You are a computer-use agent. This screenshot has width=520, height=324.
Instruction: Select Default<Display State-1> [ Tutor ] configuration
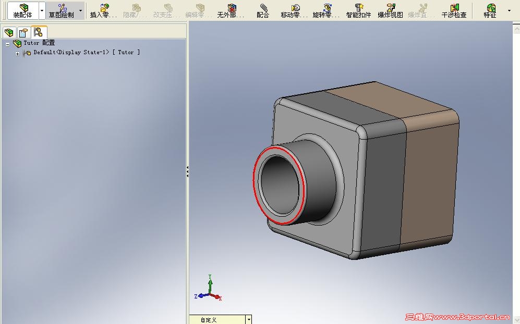(x=87, y=52)
